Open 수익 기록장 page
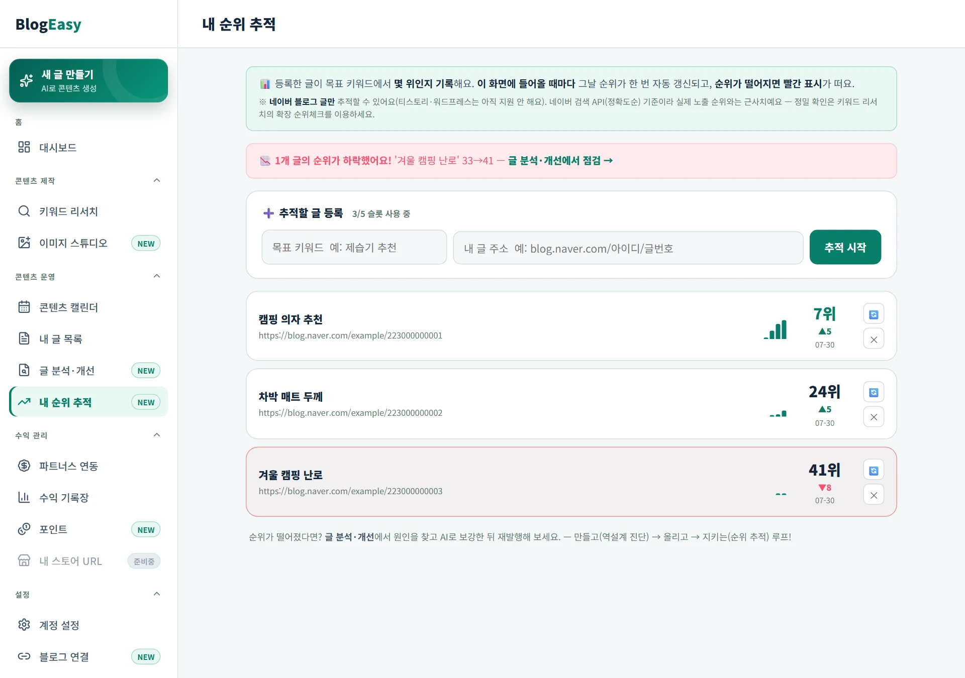 coord(88,497)
